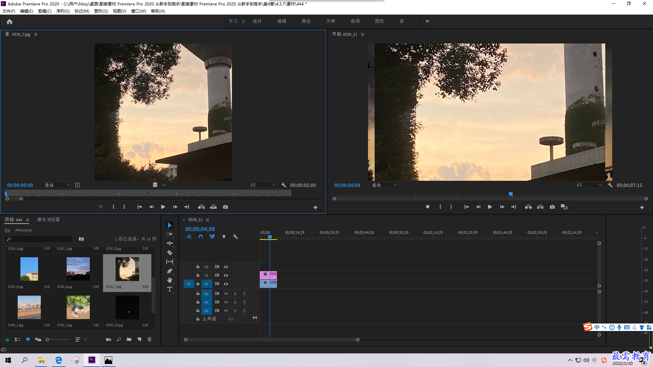Click V1 source patching button
Screen dimensions: 653x367
189,284
